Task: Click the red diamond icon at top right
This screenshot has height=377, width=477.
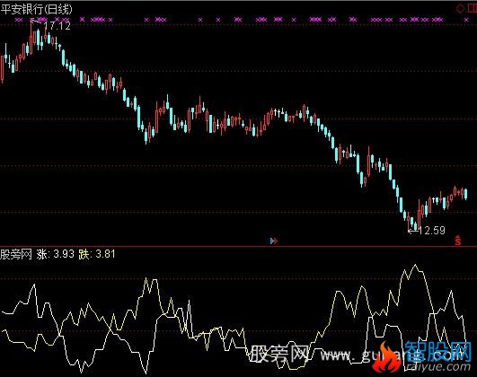Action: pyautogui.click(x=460, y=8)
